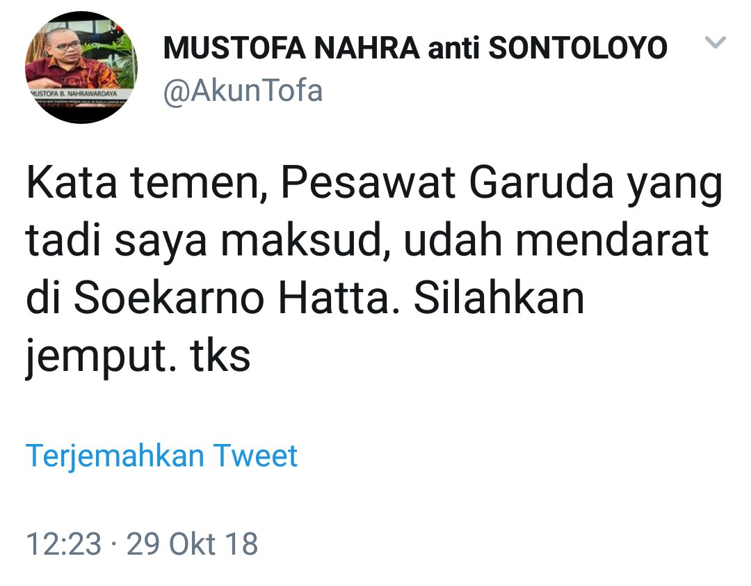Click the MUSTOFA NAHRA anti SONTOLOYO display name
The width and height of the screenshot is (751, 586).
[x=415, y=49]
